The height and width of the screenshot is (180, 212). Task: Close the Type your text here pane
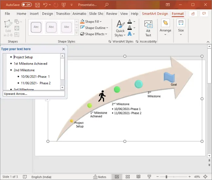point(64,49)
